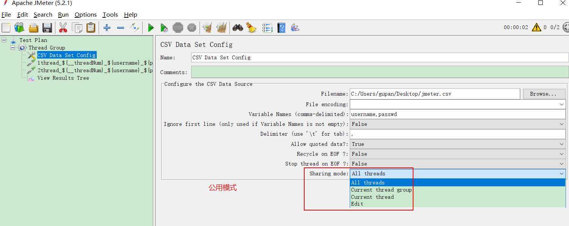Viewport: 569px width, 226px height.
Task: Click the Toggle toolbar icon beside minus
Action: (x=134, y=28)
